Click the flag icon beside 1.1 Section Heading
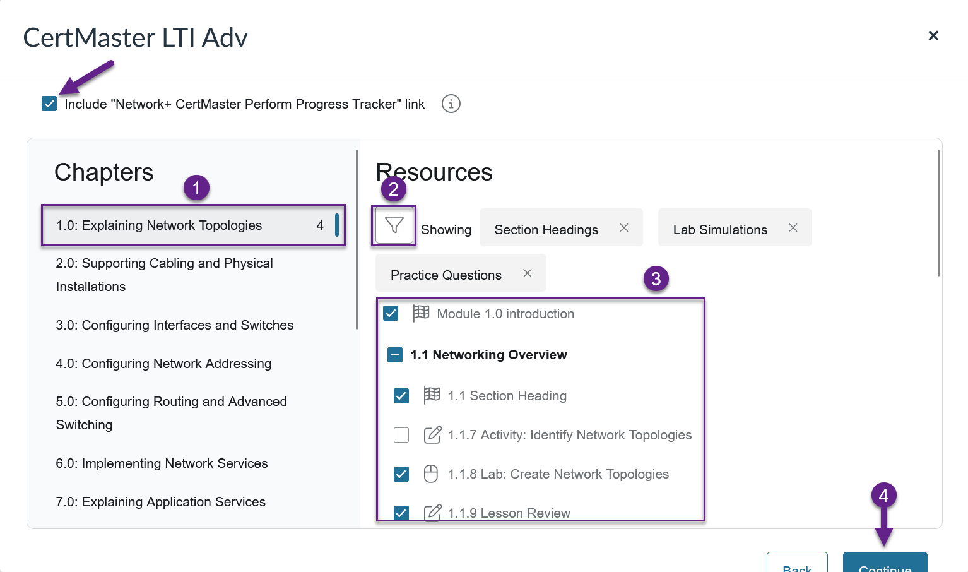Screen dimensions: 968x572 (432, 395)
